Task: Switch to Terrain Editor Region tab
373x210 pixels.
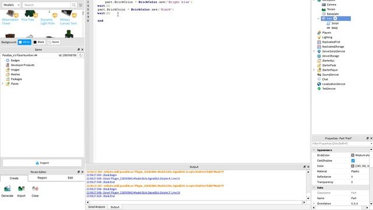Action: click(42, 178)
